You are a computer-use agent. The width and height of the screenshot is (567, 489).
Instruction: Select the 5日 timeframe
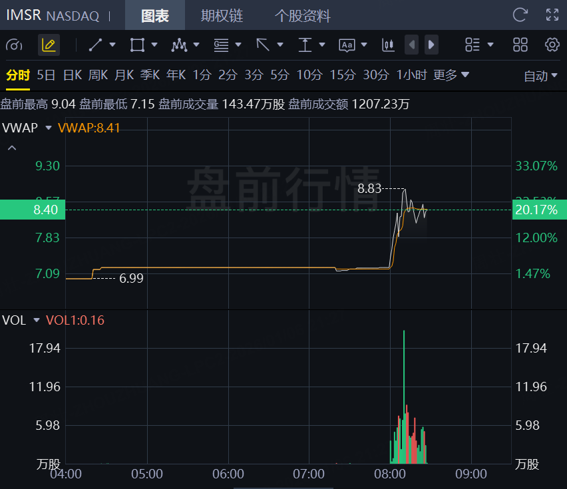click(x=46, y=75)
